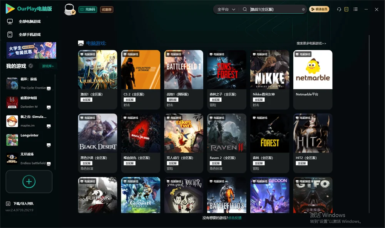Click the OurPlay logo icon
Image resolution: width=385 pixels, height=228 pixels.
[10, 8]
